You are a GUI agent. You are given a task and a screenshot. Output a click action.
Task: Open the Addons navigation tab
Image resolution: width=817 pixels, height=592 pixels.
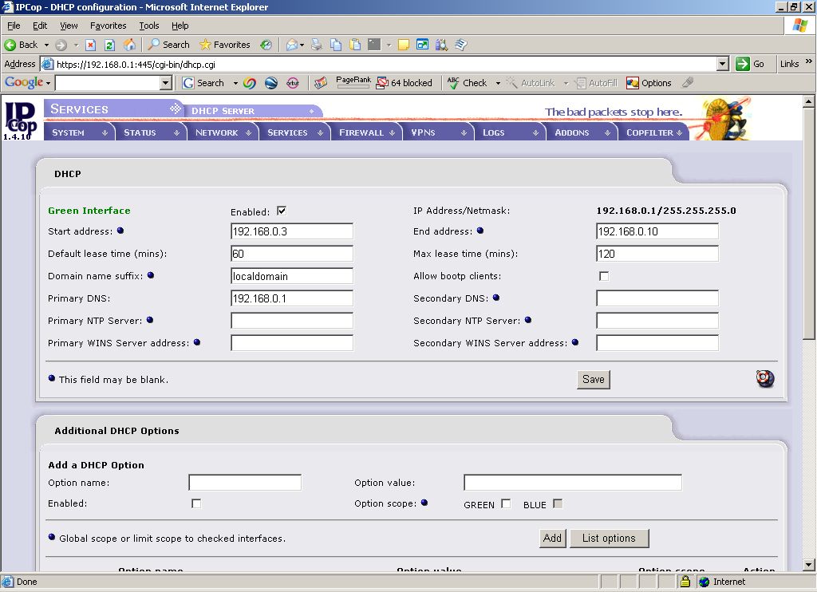(x=582, y=132)
